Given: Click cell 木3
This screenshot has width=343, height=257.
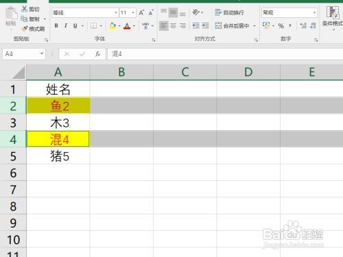Looking at the screenshot, I should (x=58, y=123).
